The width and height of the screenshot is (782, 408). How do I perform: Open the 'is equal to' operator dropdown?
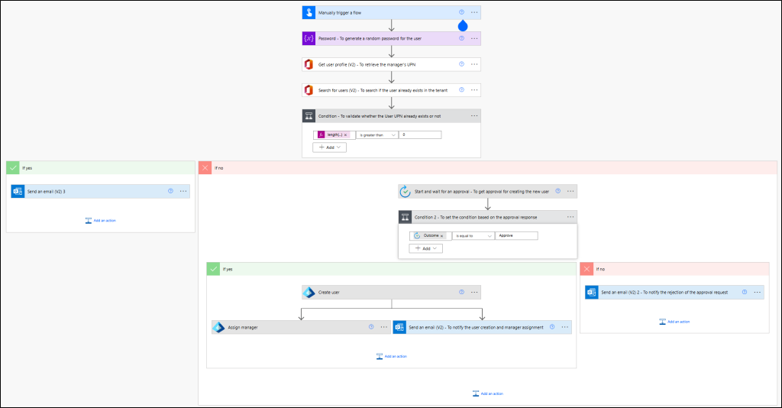pyautogui.click(x=473, y=236)
